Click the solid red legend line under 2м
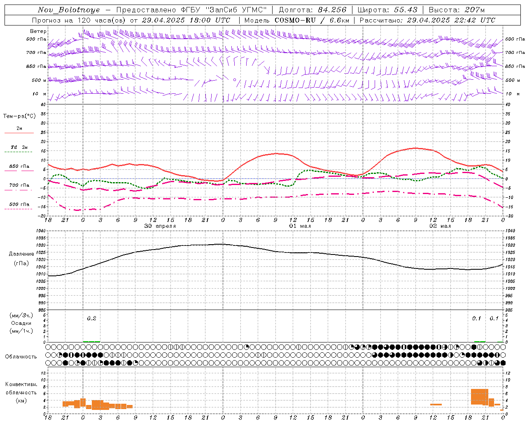This screenshot has height=421, width=527. tap(19, 133)
